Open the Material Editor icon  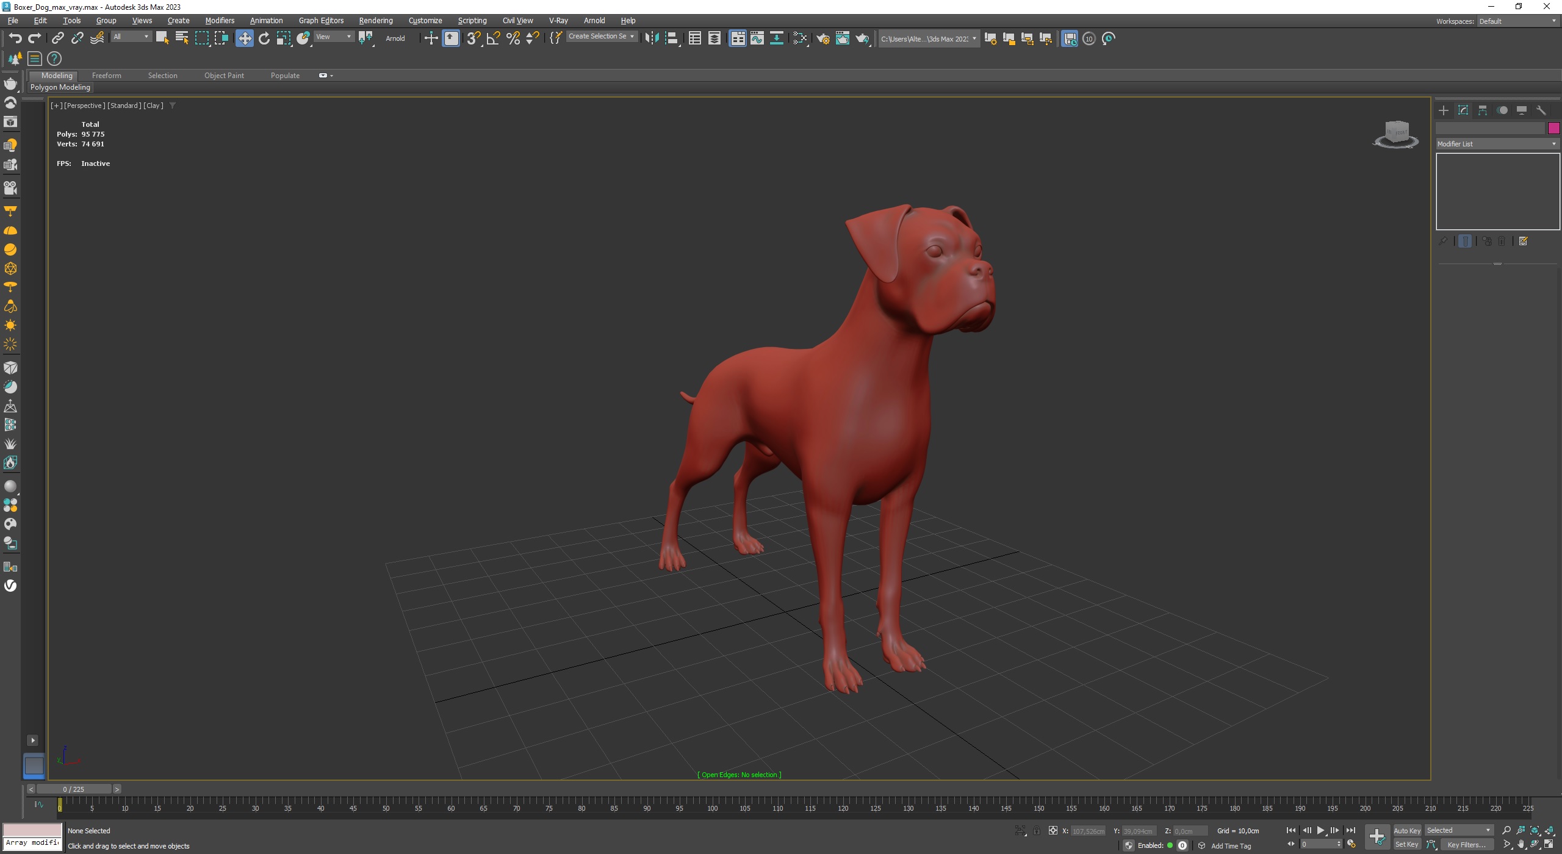(x=800, y=38)
